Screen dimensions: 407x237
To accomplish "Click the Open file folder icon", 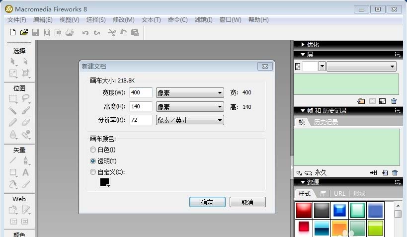I will 24,32.
